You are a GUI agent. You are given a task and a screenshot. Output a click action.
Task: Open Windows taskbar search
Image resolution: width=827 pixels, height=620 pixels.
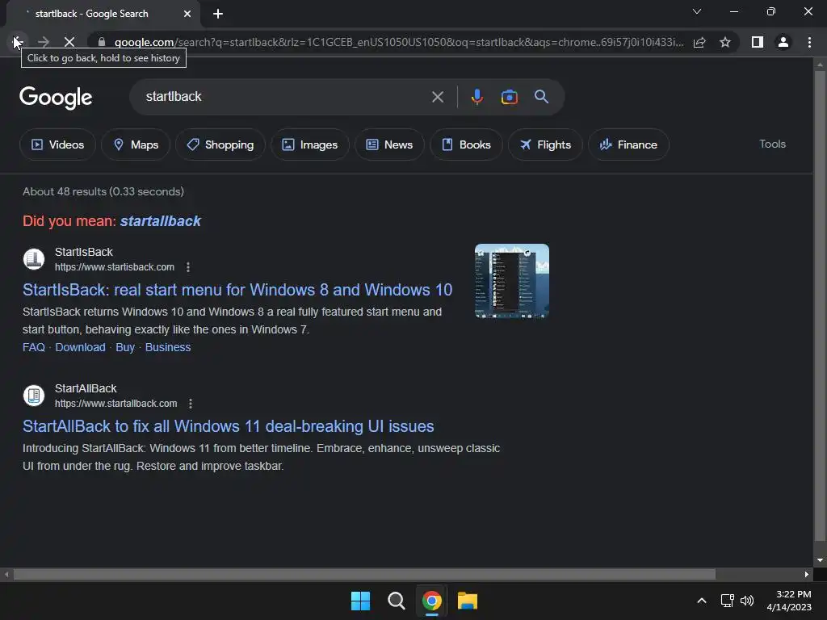[396, 601]
